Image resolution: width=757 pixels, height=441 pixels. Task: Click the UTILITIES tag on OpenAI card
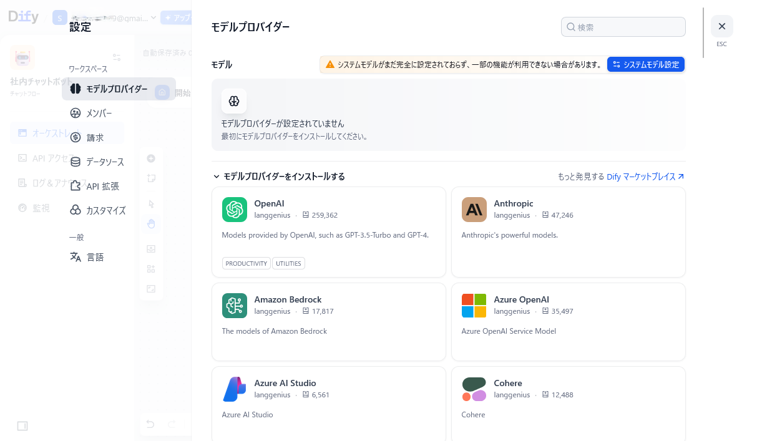288,263
